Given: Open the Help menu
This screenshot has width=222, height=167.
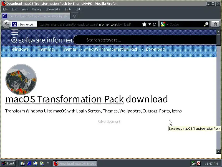Looking at the screenshot, I should click(x=78, y=9).
